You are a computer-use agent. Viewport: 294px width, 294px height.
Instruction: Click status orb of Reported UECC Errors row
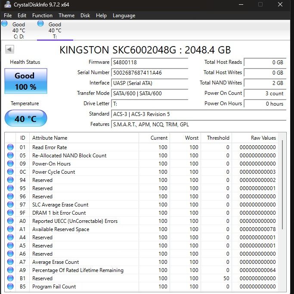[x=10, y=221]
